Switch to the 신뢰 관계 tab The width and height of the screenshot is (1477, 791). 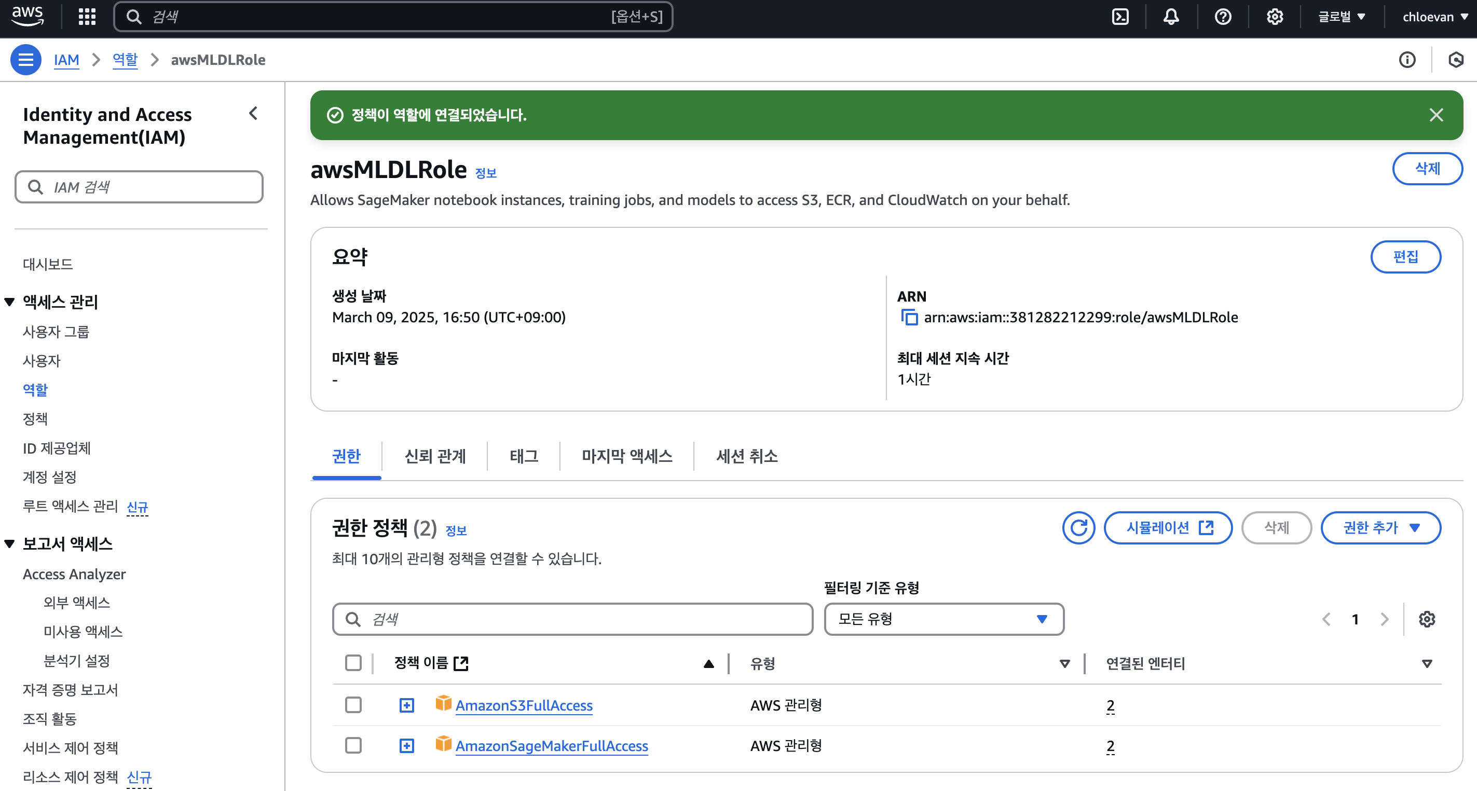click(435, 457)
